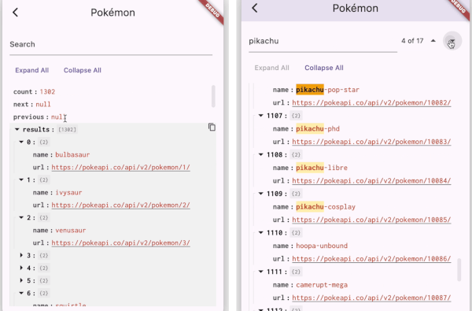This screenshot has width=472, height=311.
Task: Click the 4 of 17 match counter
Action: pos(412,41)
